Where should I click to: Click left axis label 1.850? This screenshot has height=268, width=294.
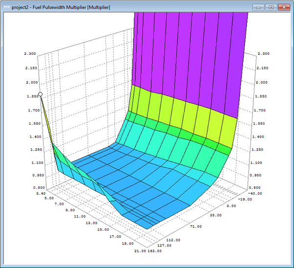pyautogui.click(x=33, y=96)
